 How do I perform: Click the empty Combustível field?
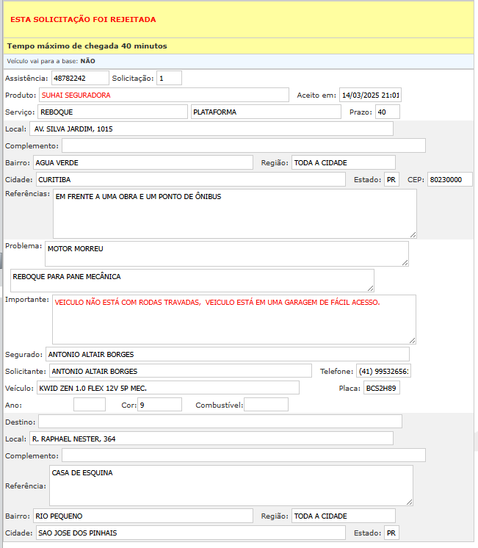[x=266, y=405]
